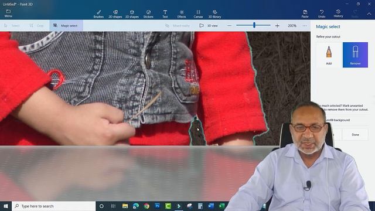This screenshot has height=211, width=375.
Task: Open the more options ellipsis menu
Action: coord(305,26)
